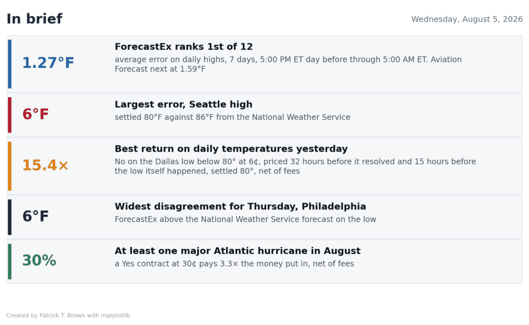Click the green 30% hurricane probability
This screenshot has width=529, height=325.
[39, 260]
